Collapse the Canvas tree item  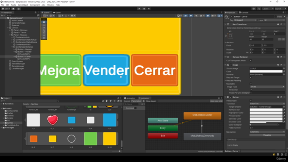(8, 28)
